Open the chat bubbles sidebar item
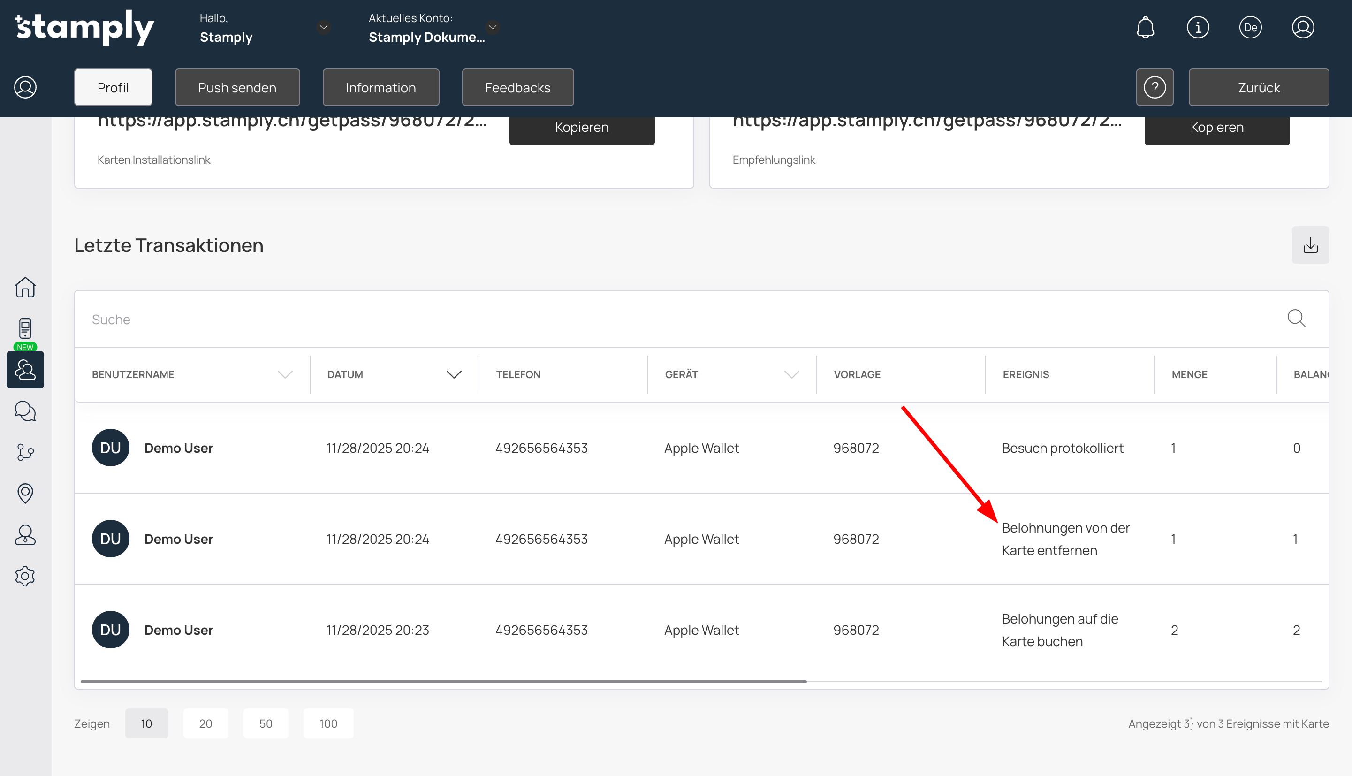This screenshot has width=1352, height=776. pos(25,411)
